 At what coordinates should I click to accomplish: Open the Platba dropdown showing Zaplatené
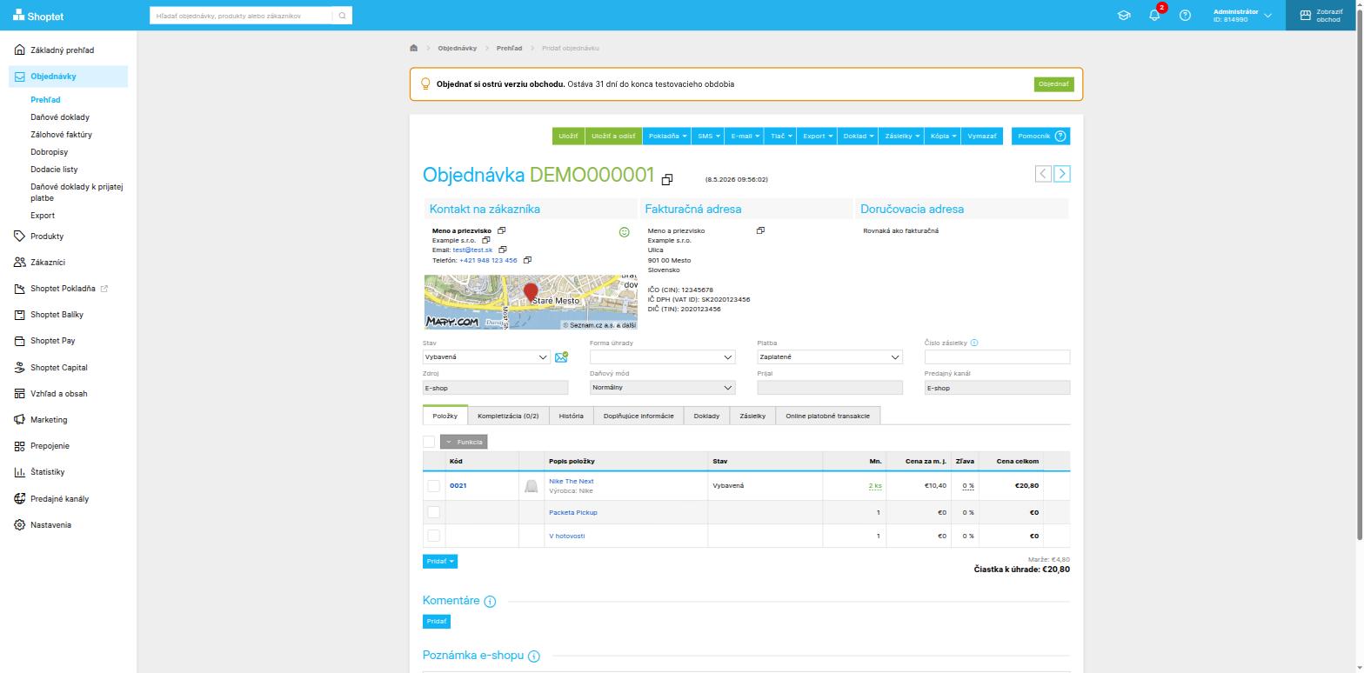pos(830,356)
